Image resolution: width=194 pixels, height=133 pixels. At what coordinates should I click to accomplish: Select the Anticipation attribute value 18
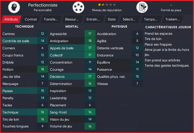pyautogui.click(x=90, y=41)
